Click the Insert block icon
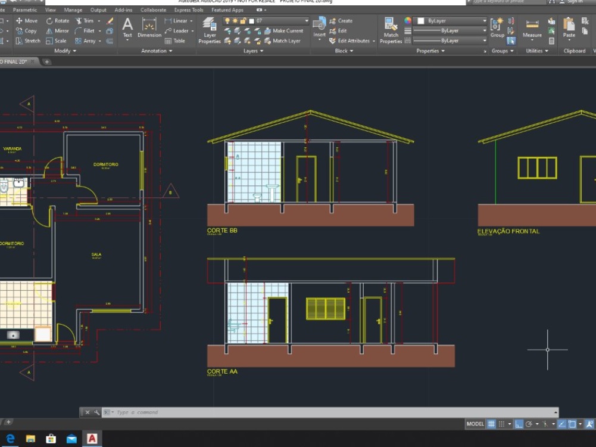Viewport: 596px width, 447px height. [319, 25]
